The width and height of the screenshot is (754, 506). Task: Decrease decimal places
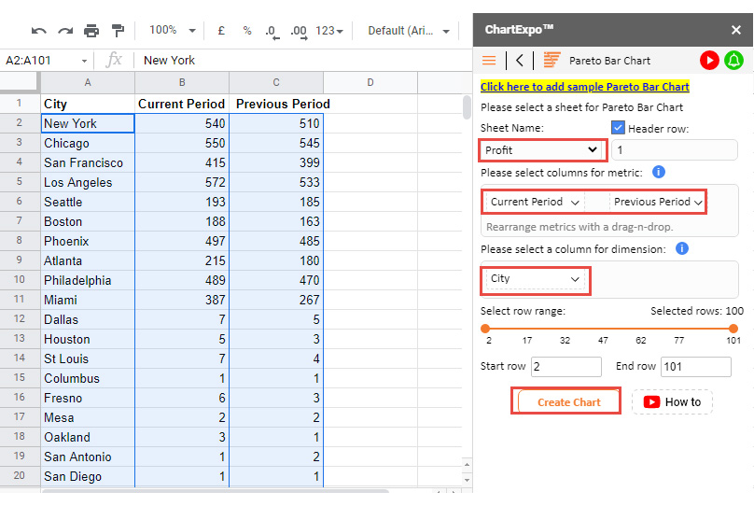tap(272, 32)
